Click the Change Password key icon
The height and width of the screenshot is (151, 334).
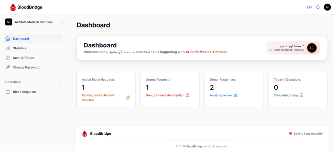pos(8,67)
